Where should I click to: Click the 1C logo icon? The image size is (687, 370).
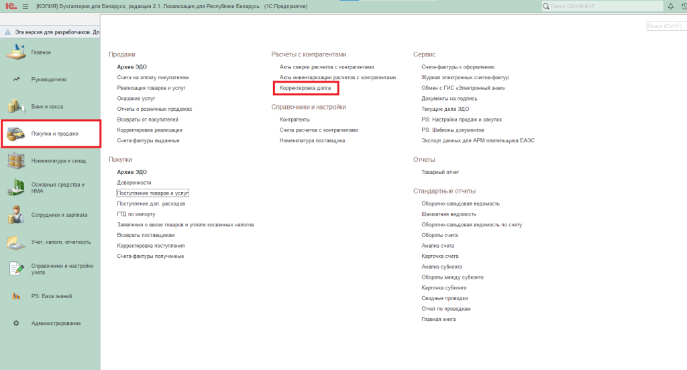9,6
